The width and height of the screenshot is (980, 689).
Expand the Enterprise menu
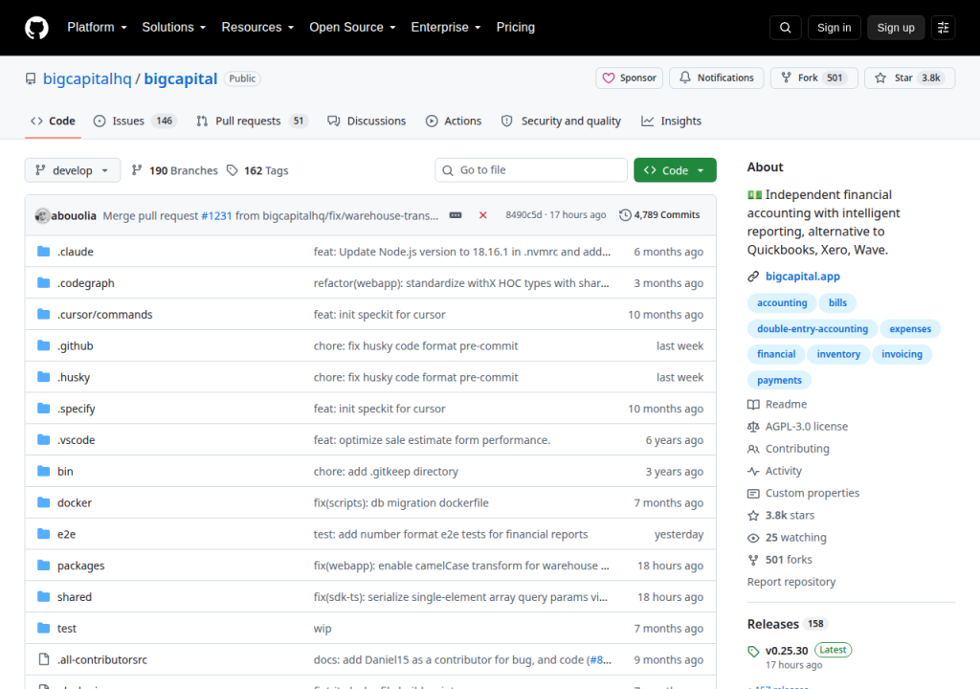coord(446,28)
